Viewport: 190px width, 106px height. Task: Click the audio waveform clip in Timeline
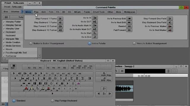pos(124,89)
